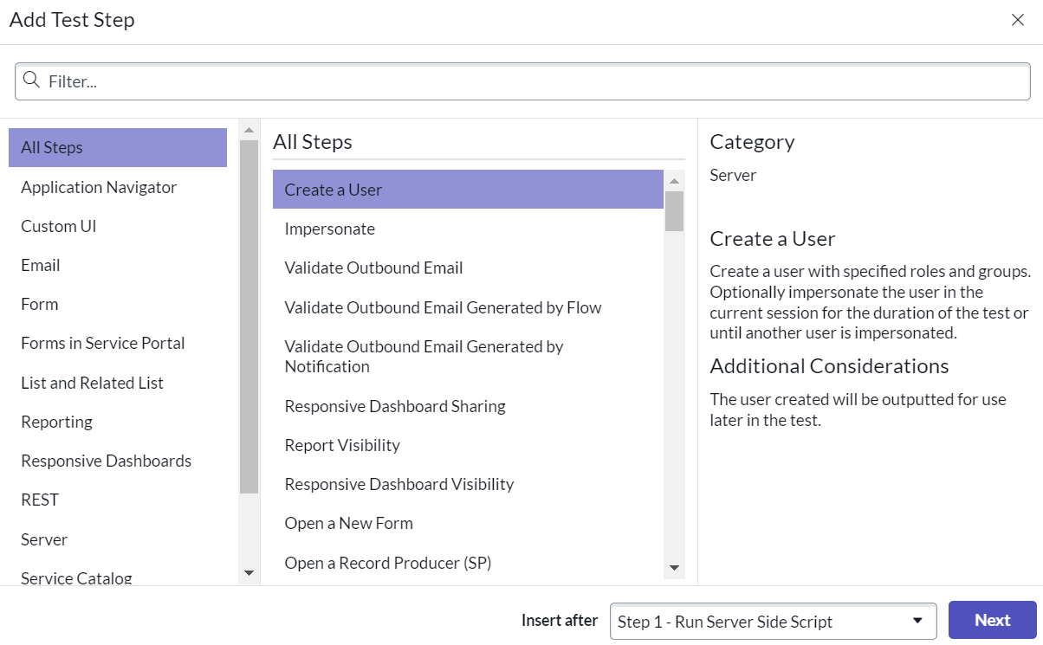Viewport: 1043px width, 645px height.
Task: Click the scroll-up arrow on steps list
Action: point(674,181)
